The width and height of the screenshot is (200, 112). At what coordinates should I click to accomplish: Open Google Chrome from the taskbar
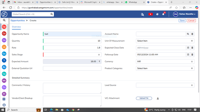point(73,110)
